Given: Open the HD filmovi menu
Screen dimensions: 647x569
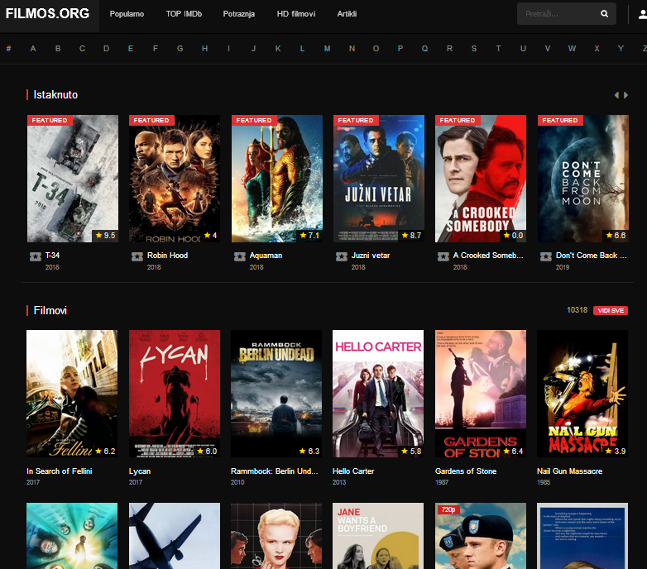Looking at the screenshot, I should click(296, 14).
